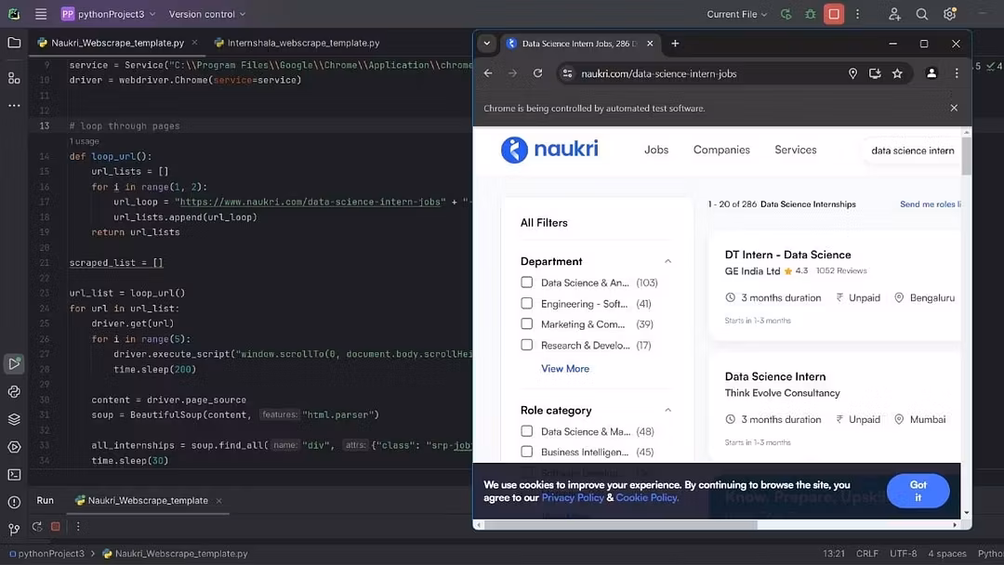Open the Jobs menu on Naukri
Image resolution: width=1004 pixels, height=565 pixels.
tap(656, 150)
